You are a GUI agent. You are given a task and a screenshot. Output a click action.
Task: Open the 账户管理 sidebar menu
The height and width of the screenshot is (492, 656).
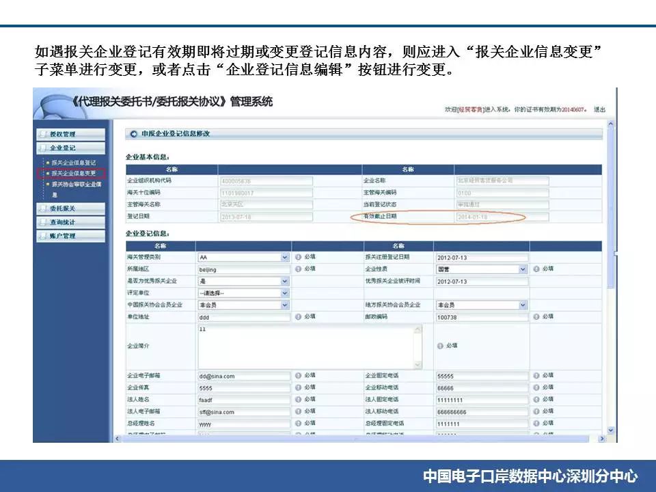(62, 236)
